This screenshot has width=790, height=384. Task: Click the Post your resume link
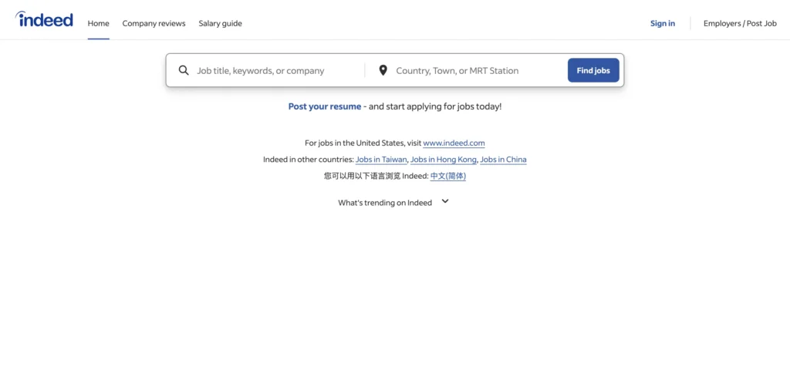(x=325, y=106)
